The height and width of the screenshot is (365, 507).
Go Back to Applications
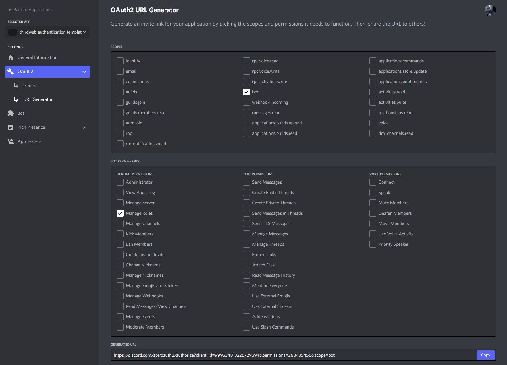click(30, 9)
